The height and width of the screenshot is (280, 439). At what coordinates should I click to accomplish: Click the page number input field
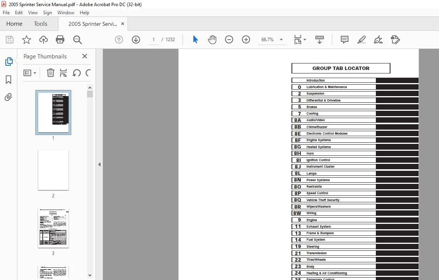pyautogui.click(x=153, y=40)
